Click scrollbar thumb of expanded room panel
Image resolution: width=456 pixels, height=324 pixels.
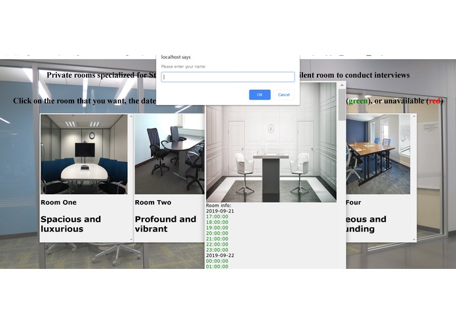342,104
